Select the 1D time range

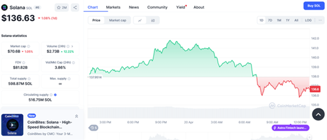261,20
